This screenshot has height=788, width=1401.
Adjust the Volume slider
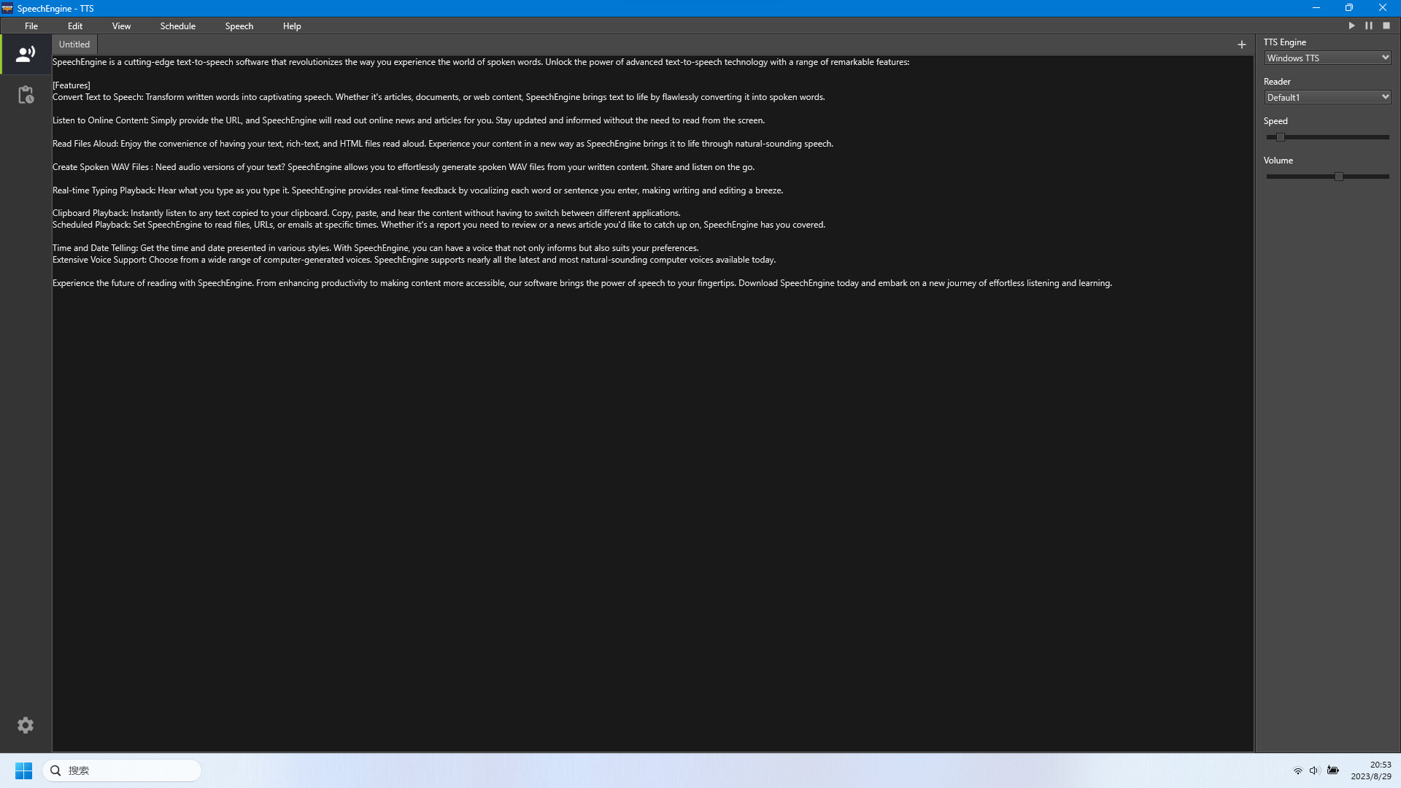[1339, 176]
